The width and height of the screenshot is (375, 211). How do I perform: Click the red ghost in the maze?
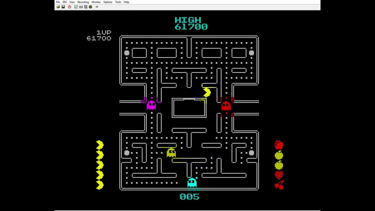click(x=226, y=106)
